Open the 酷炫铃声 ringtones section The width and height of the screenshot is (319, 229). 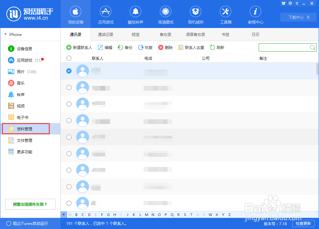click(136, 14)
